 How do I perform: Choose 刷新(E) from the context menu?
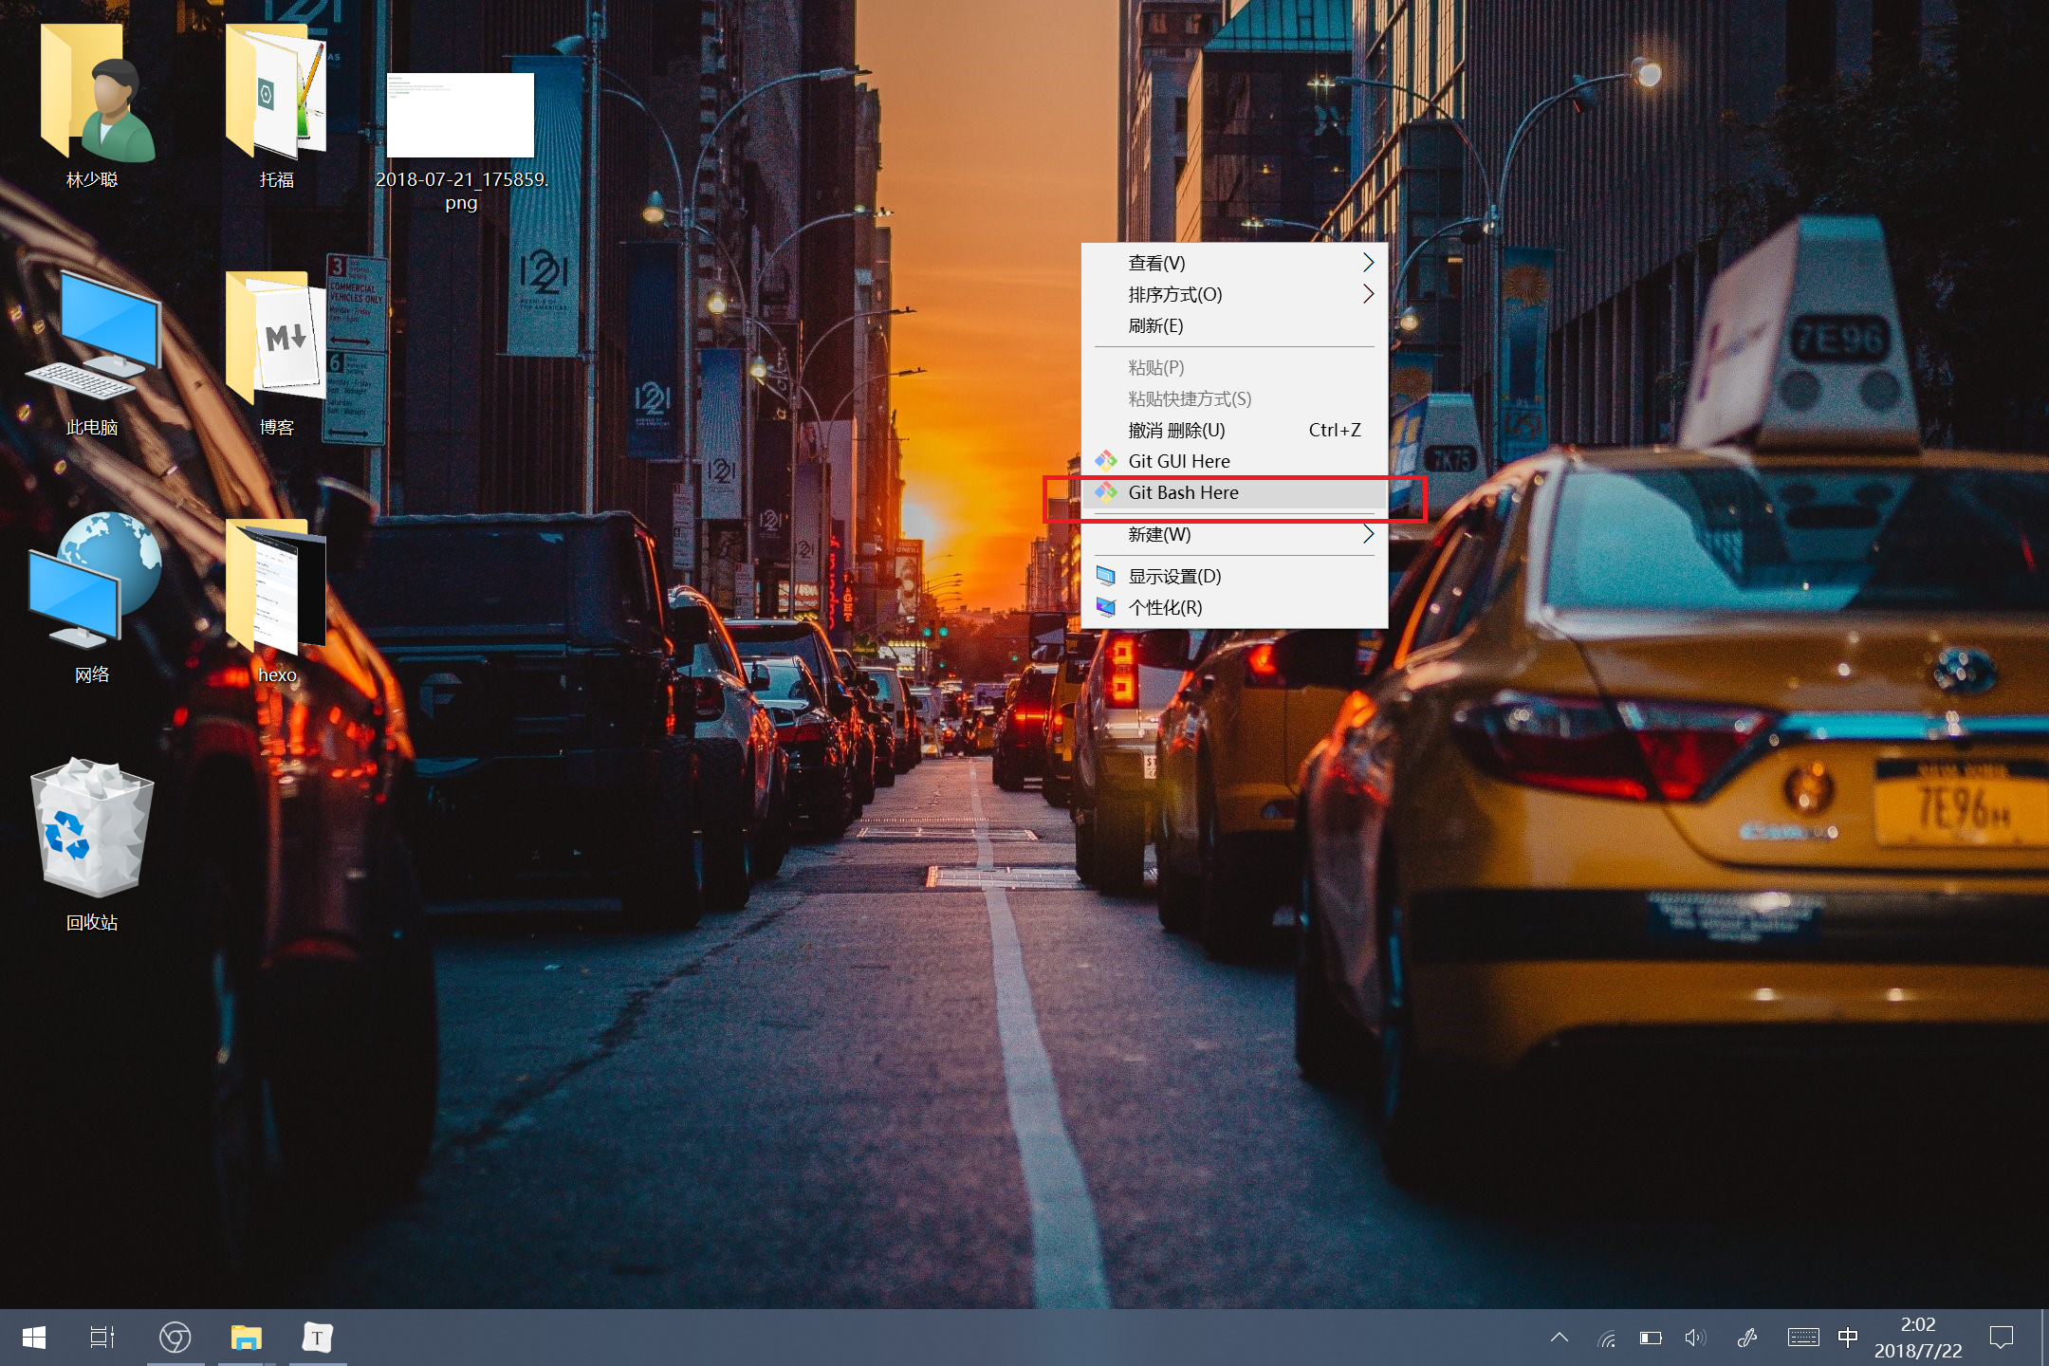1155,325
